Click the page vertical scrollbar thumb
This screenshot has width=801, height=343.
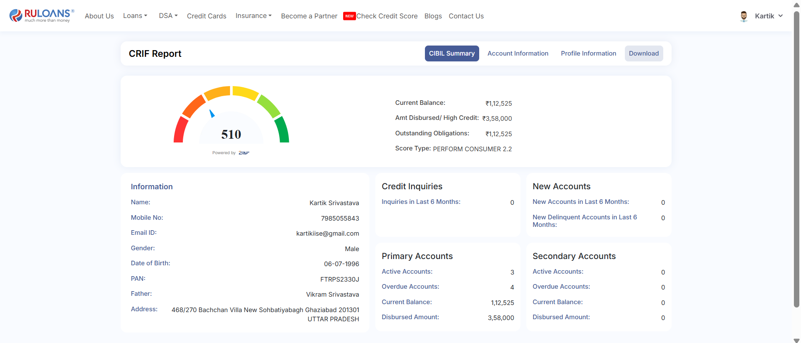796,159
